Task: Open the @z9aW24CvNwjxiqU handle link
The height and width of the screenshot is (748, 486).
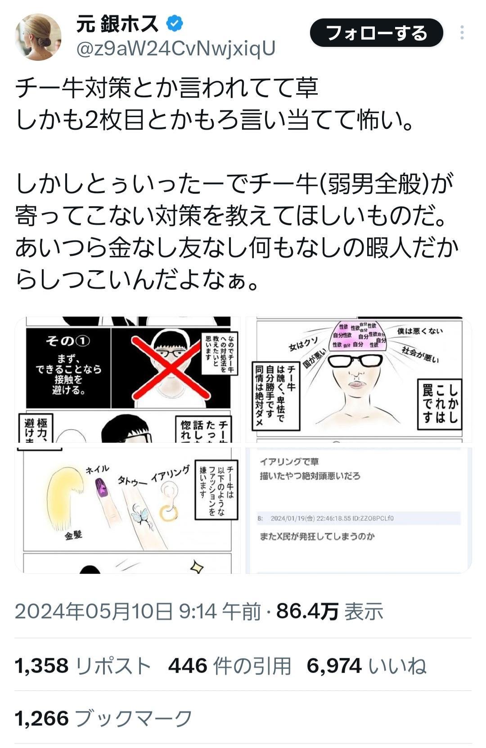Action: point(175,49)
